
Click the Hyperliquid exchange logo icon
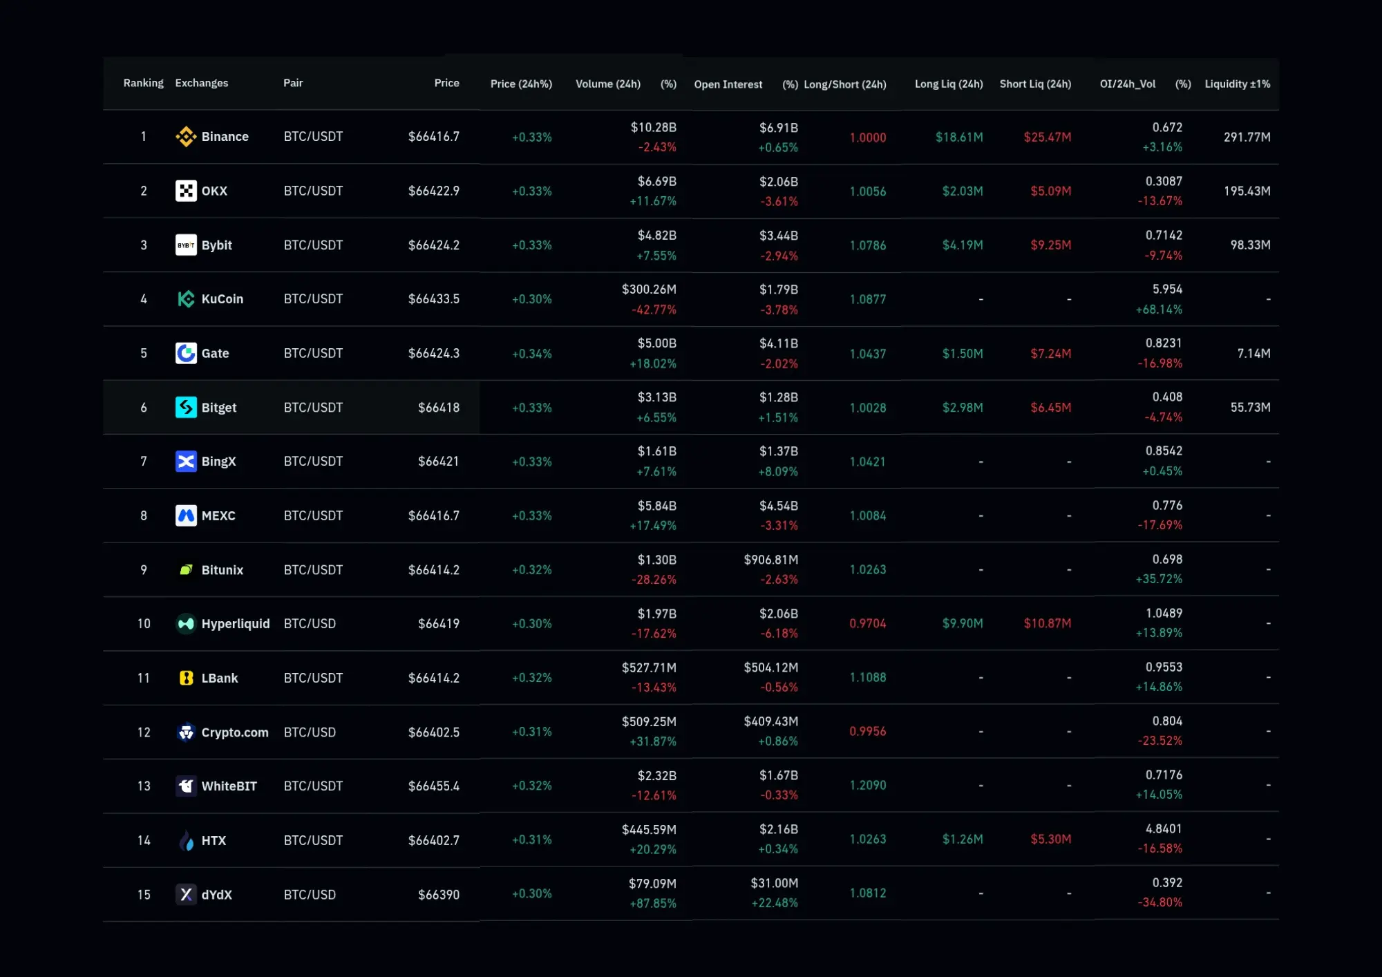pyautogui.click(x=186, y=623)
